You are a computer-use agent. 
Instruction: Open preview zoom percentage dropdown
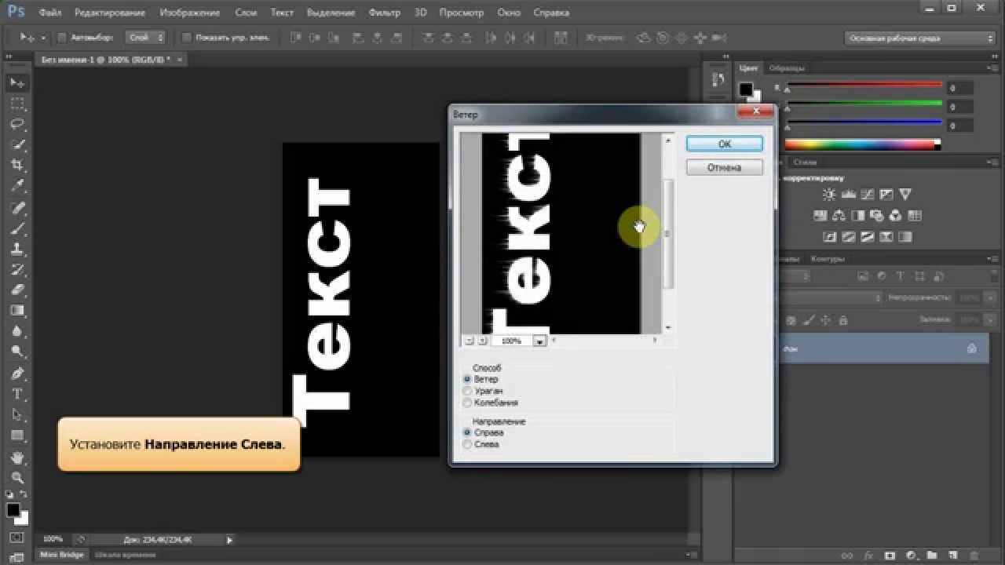point(539,341)
